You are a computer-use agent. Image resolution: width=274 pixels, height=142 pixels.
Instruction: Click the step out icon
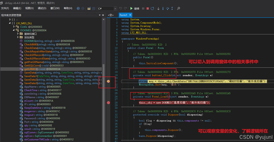(172, 8)
